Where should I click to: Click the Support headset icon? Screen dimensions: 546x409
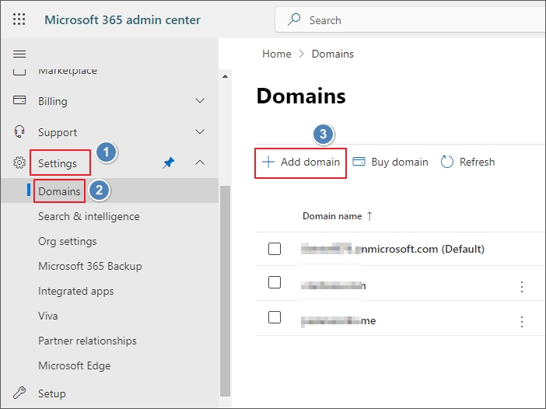[x=19, y=131]
